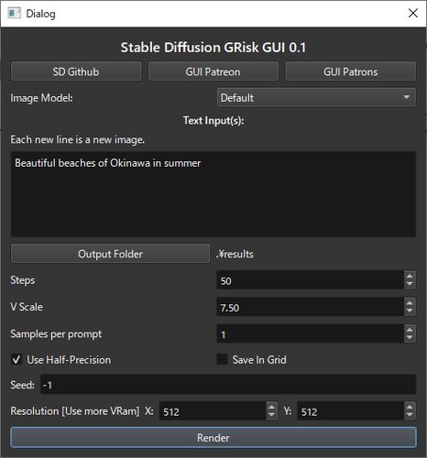Decrease V Scale with the down arrow
This screenshot has height=458, width=427.
(x=410, y=311)
